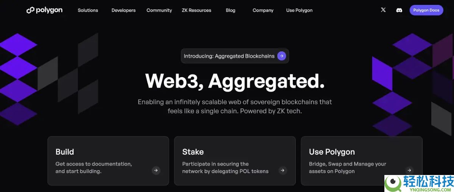This screenshot has width=454, height=192.
Task: Click the arrow icon on Stake card
Action: tap(283, 170)
